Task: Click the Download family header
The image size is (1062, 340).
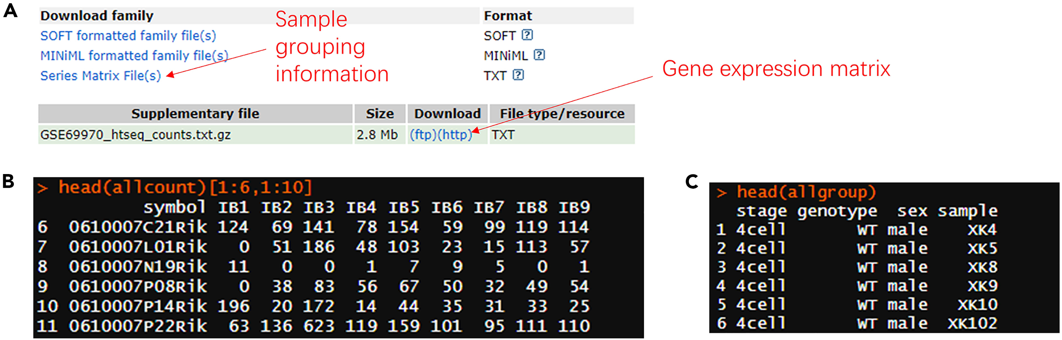Action: tap(97, 16)
